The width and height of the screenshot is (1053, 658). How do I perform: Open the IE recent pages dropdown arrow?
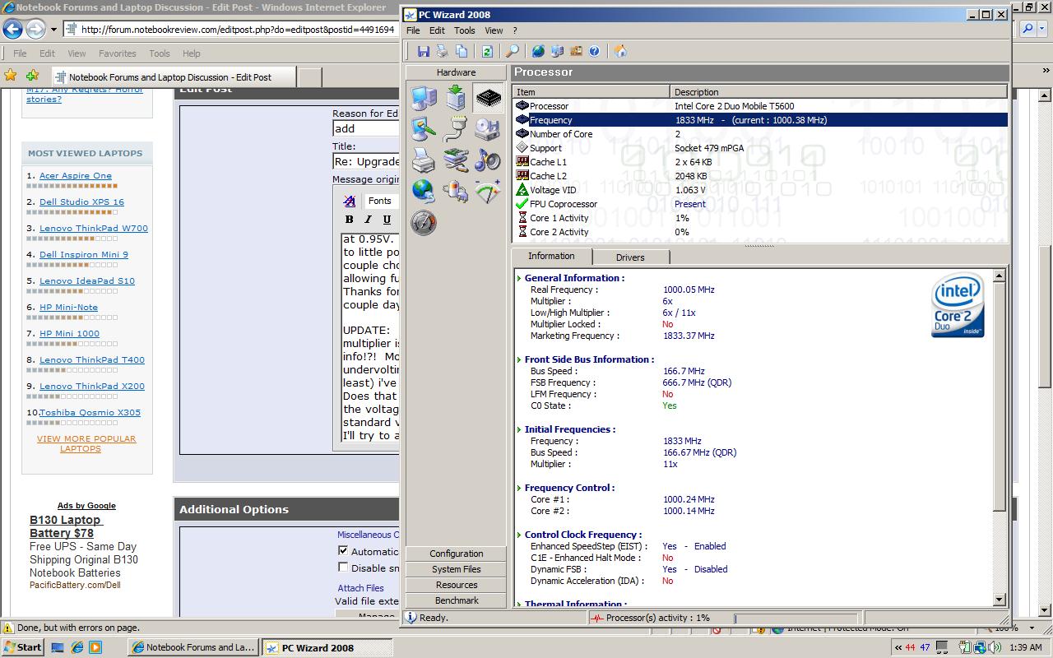click(53, 30)
